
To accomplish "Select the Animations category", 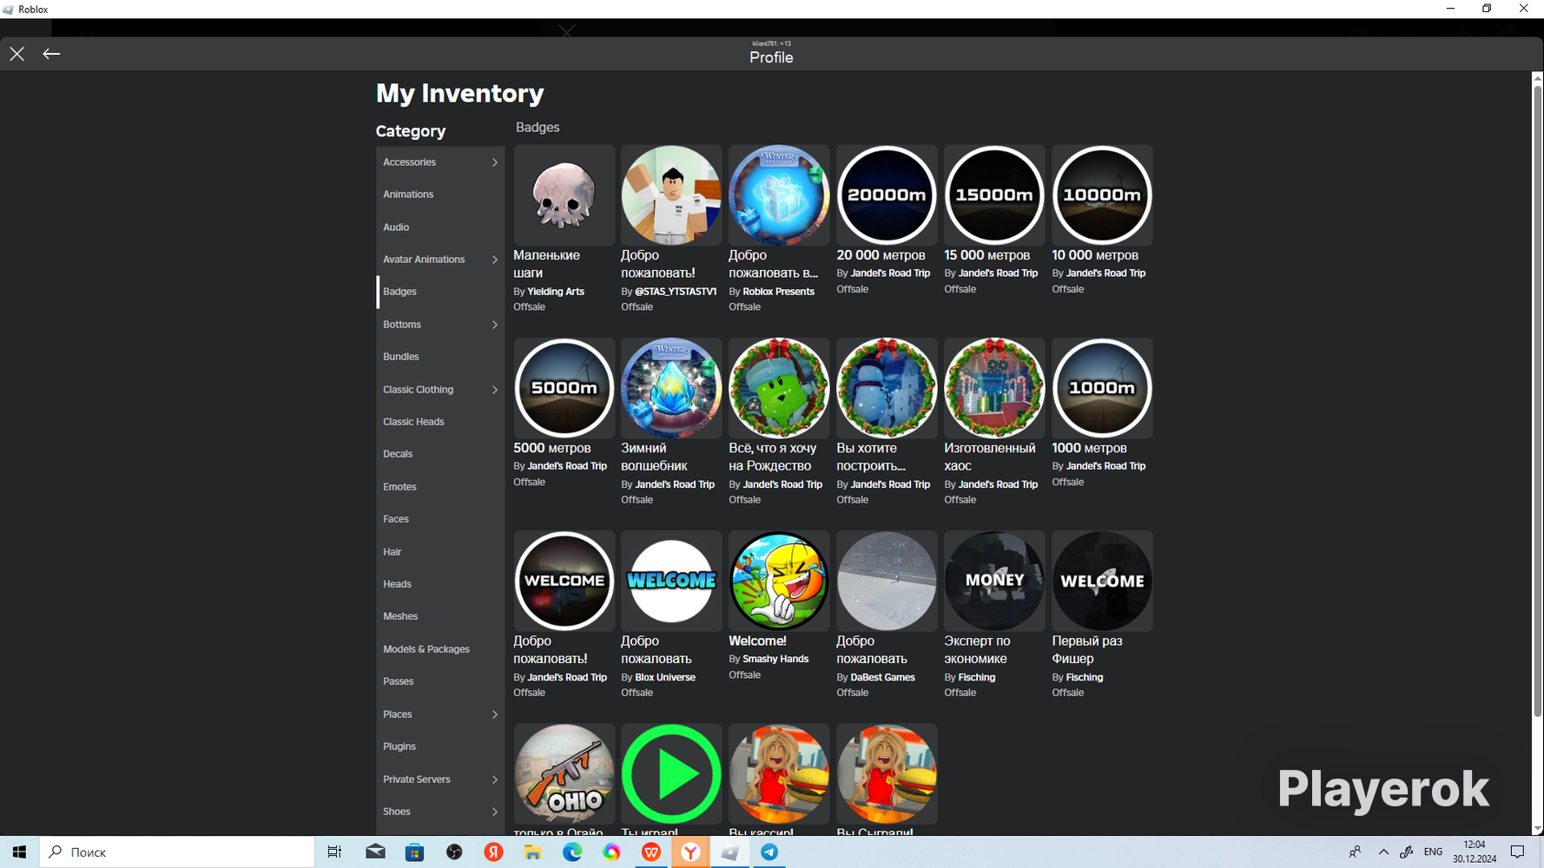I will (440, 194).
